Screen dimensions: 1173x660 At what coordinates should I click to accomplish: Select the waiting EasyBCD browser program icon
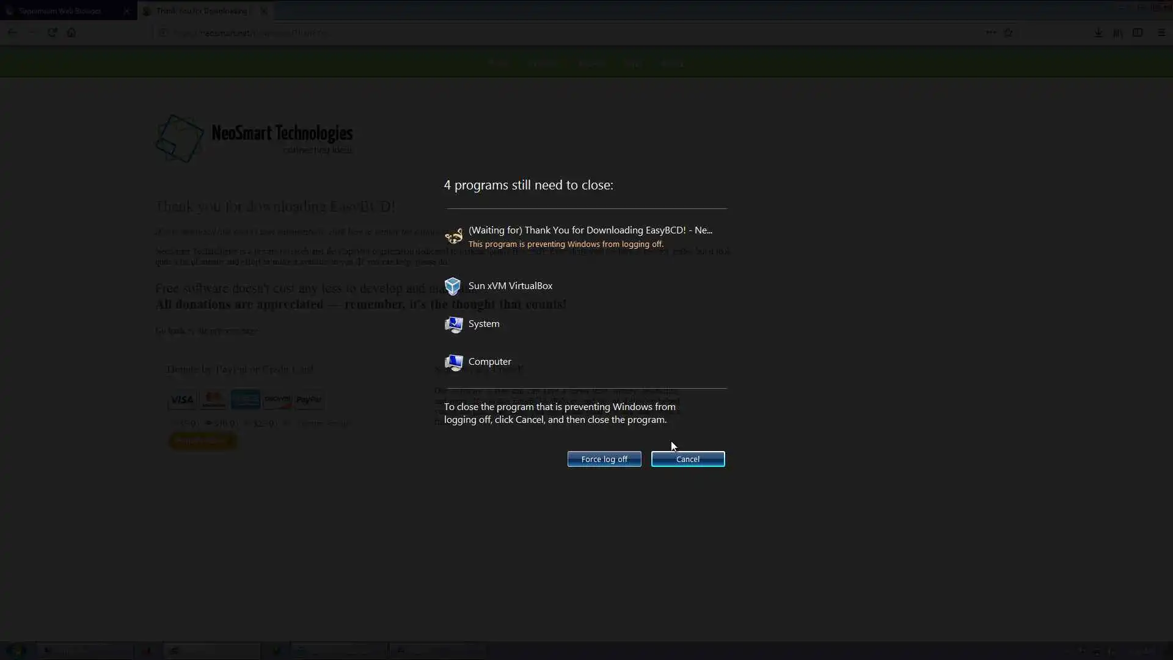click(x=453, y=236)
